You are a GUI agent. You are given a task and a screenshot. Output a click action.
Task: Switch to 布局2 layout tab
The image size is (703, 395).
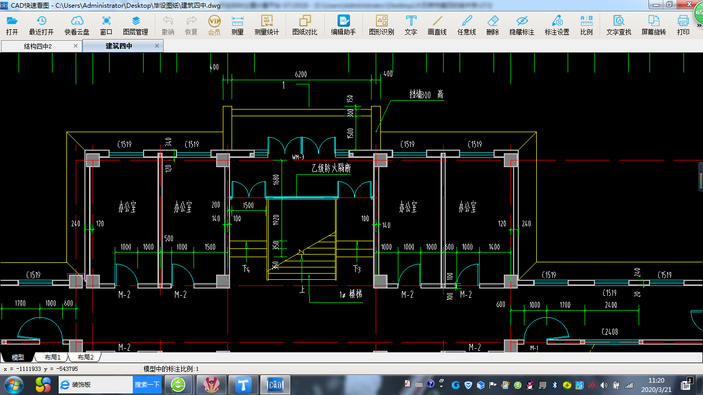pyautogui.click(x=85, y=357)
